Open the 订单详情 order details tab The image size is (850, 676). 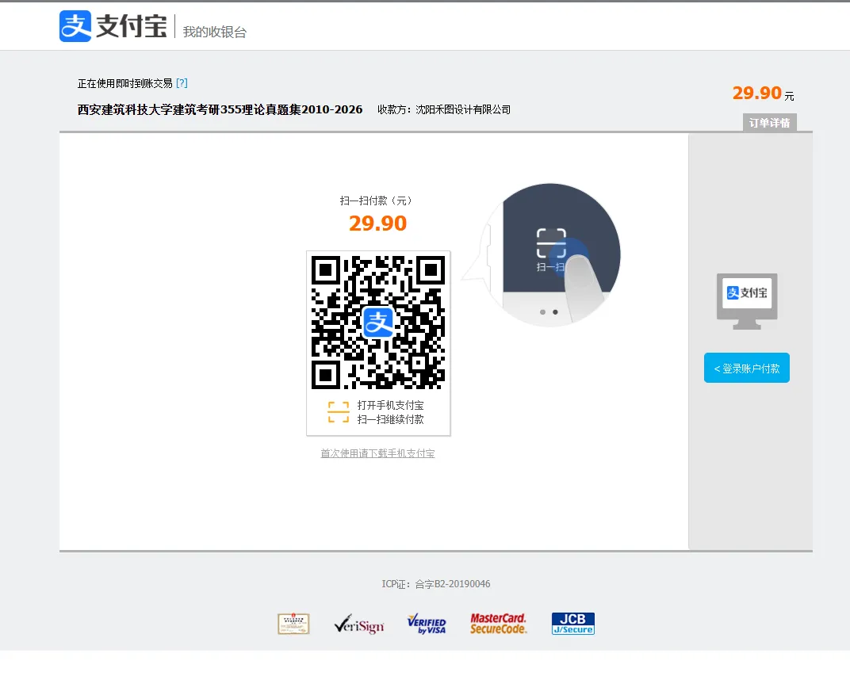click(x=769, y=122)
